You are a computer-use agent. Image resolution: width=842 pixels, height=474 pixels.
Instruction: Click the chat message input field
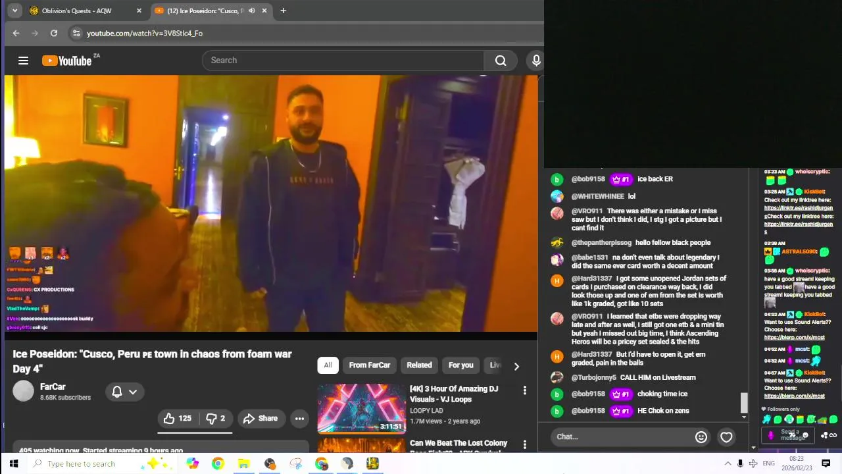coord(622,436)
